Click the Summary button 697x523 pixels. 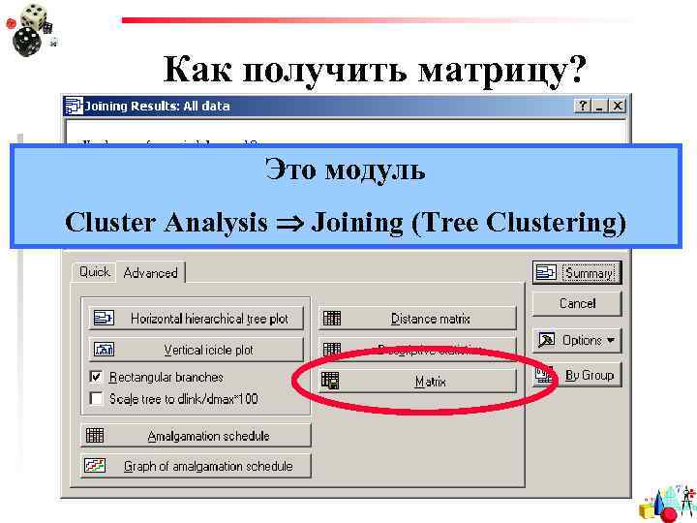coord(577,272)
